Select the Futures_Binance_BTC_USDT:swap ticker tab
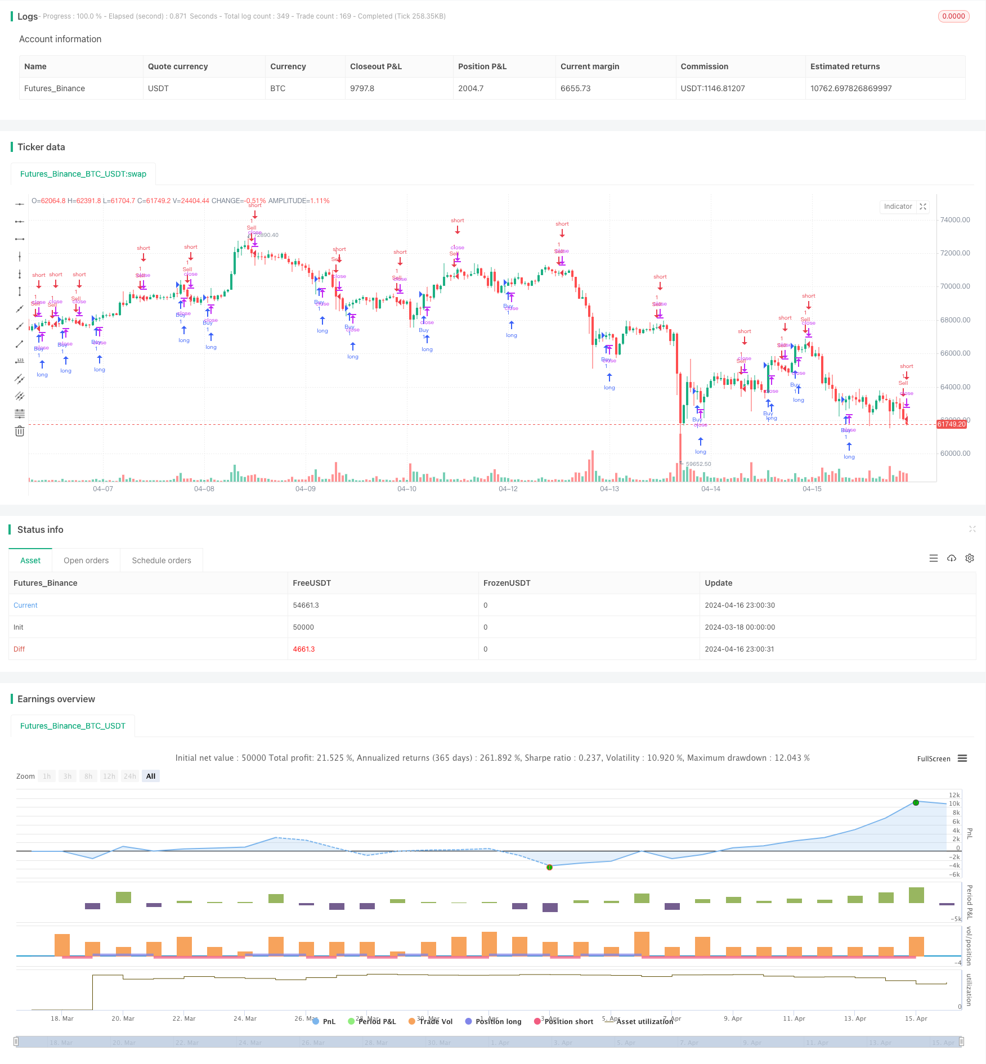This screenshot has width=986, height=1064. 83,174
